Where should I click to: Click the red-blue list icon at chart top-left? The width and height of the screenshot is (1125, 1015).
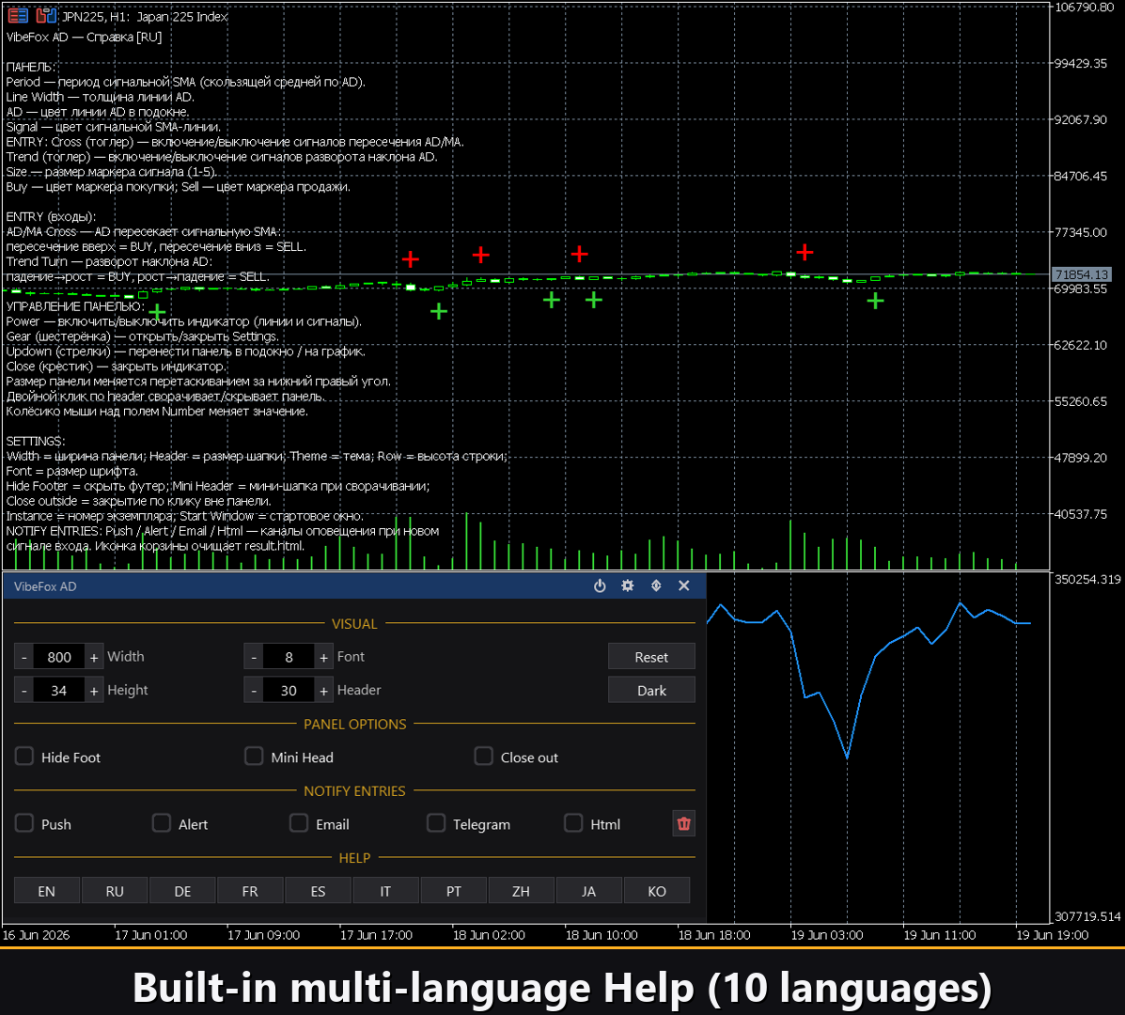click(x=18, y=15)
